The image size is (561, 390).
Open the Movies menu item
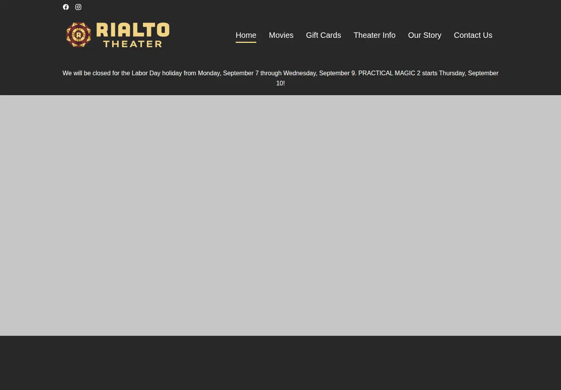281,35
